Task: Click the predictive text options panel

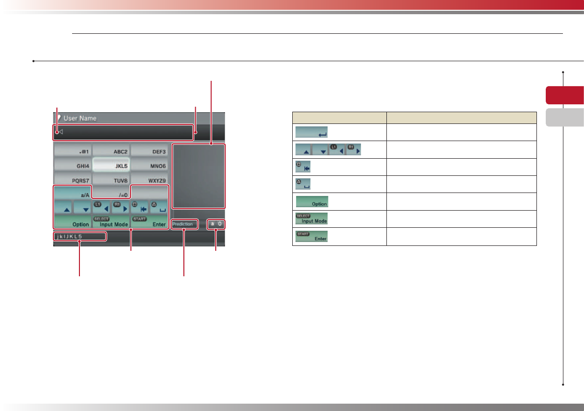Action: (x=198, y=176)
